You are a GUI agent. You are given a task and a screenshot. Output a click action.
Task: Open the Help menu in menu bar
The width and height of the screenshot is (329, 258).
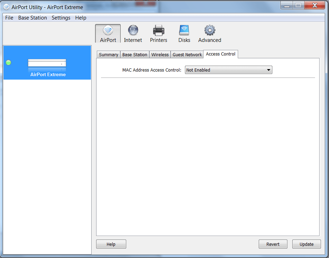click(81, 18)
